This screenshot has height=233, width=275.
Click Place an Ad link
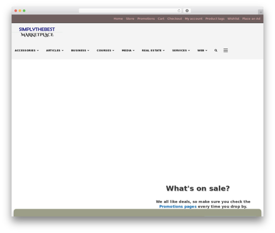(x=251, y=19)
